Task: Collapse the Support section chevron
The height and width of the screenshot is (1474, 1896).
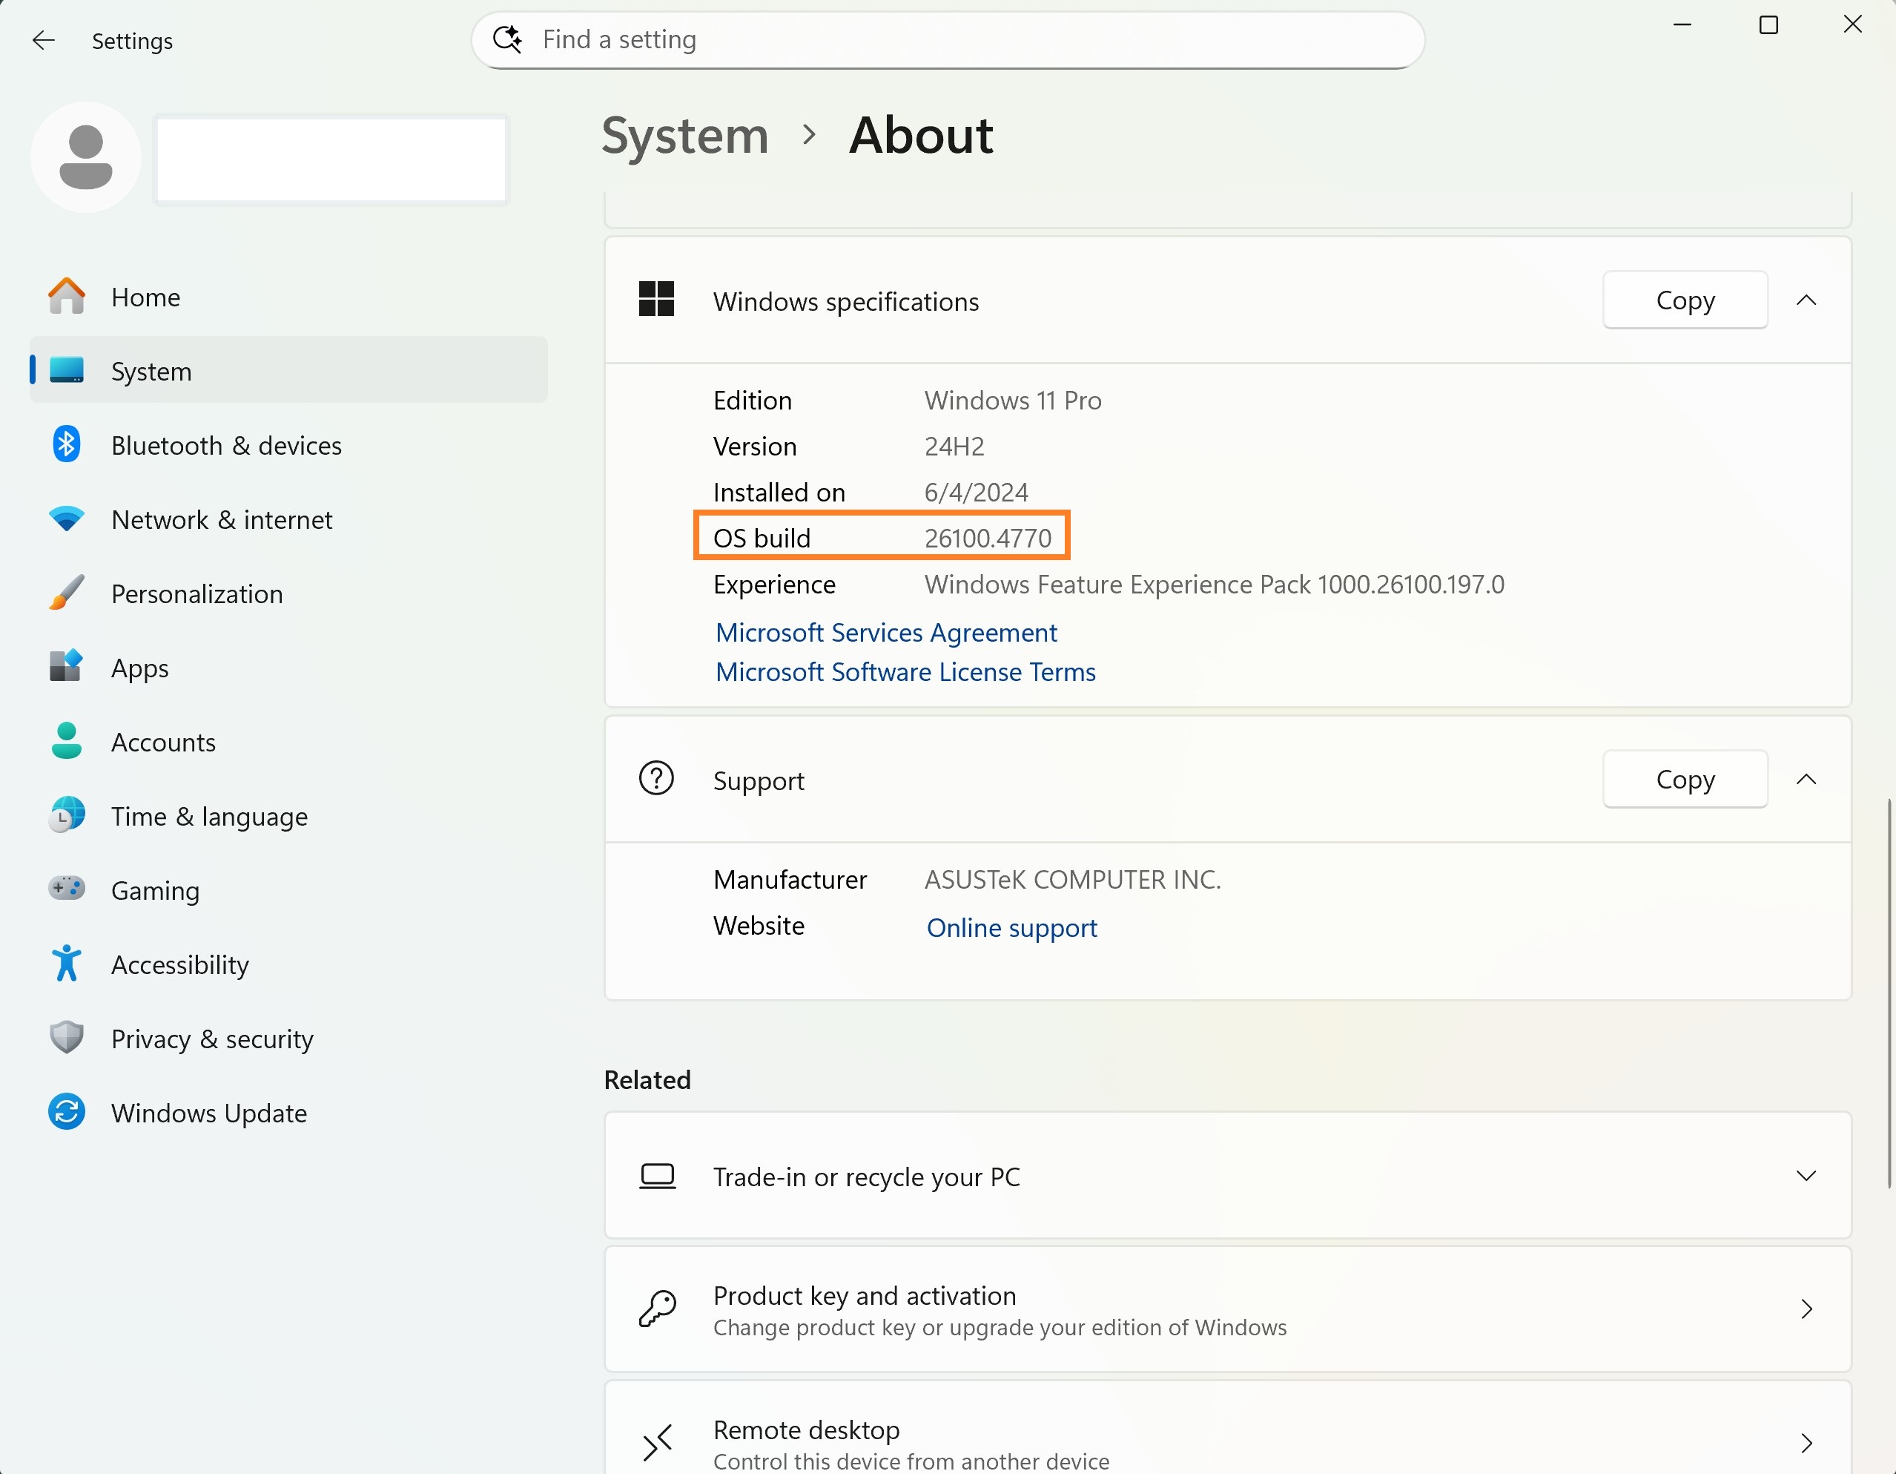Action: coord(1806,779)
